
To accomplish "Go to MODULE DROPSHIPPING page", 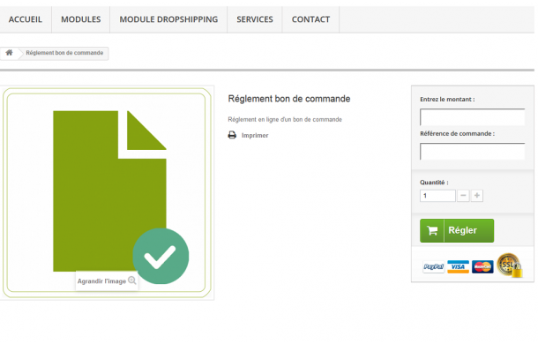I will (x=168, y=19).
